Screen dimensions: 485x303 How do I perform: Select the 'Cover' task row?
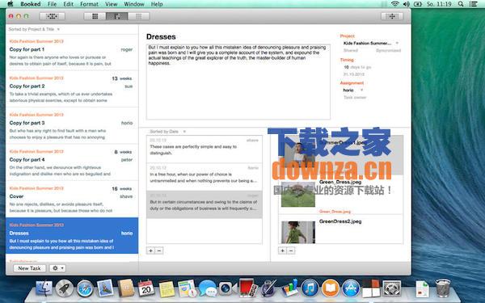click(72, 200)
